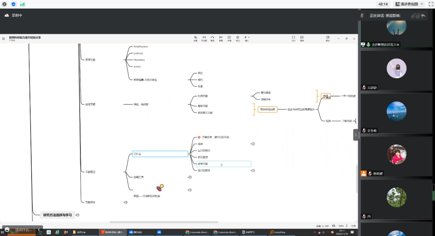435x236 pixels.
Task: Click the Subtopic (子主题) toolbar icon
Action: 204,38
